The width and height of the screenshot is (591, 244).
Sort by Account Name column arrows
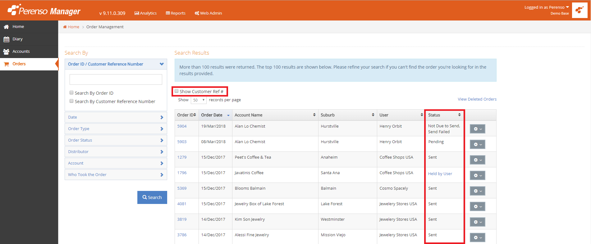tap(314, 115)
